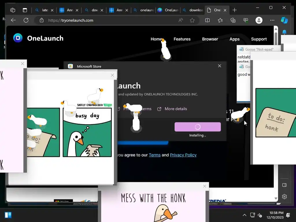
Task: Open Edge sidebar settings gear
Action: click(284, 197)
